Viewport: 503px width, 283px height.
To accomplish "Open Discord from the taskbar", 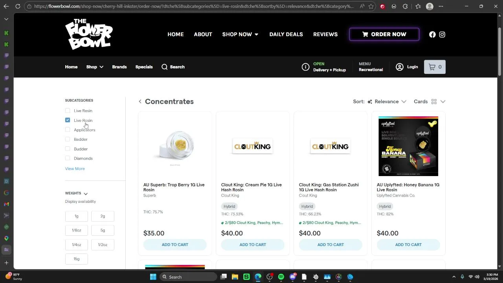I will pyautogui.click(x=292, y=277).
